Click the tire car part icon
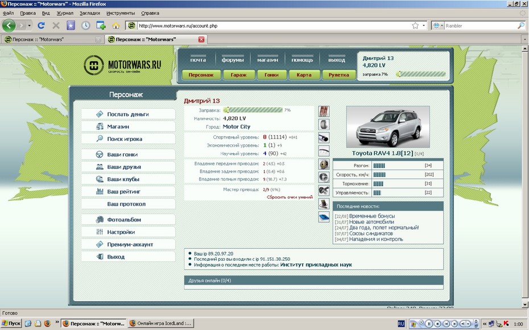The height and width of the screenshot is (330, 529). [324, 124]
